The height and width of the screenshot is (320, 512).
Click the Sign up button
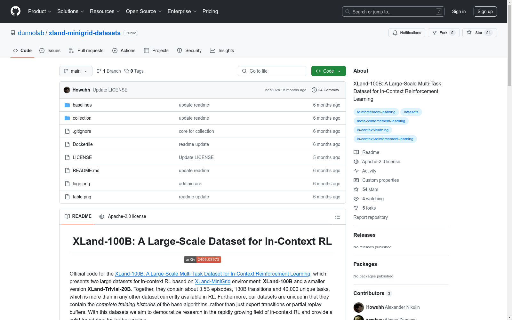coord(485,12)
